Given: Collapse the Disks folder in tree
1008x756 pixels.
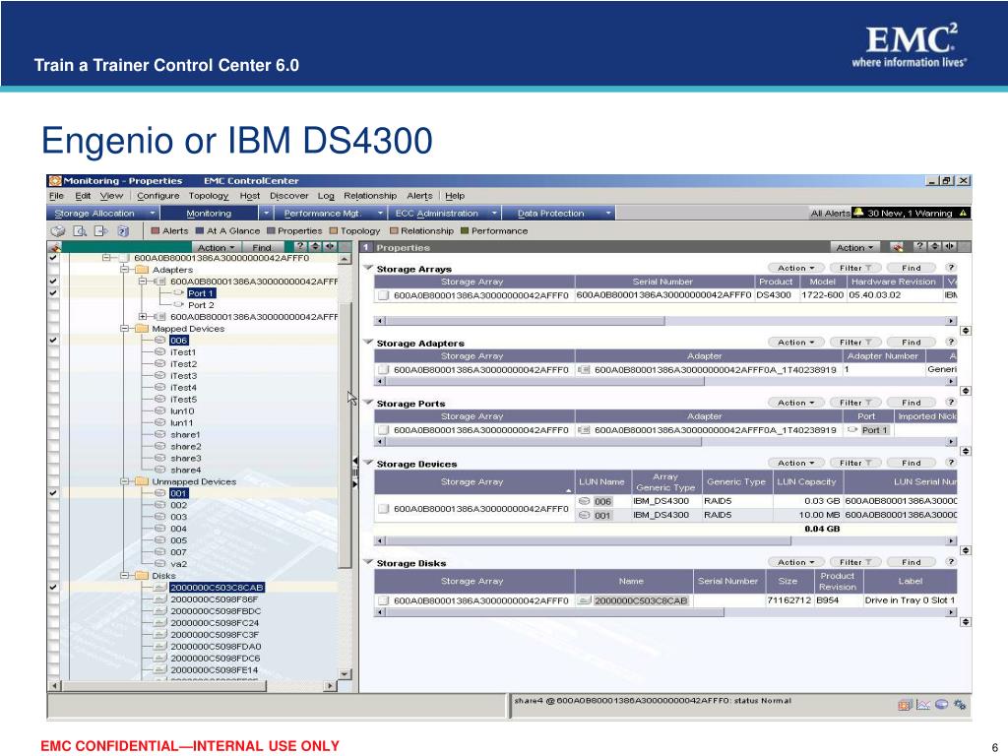Looking at the screenshot, I should click(x=125, y=575).
